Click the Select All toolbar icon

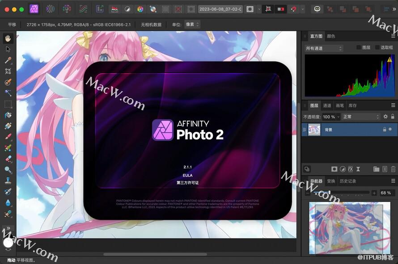click(x=165, y=9)
